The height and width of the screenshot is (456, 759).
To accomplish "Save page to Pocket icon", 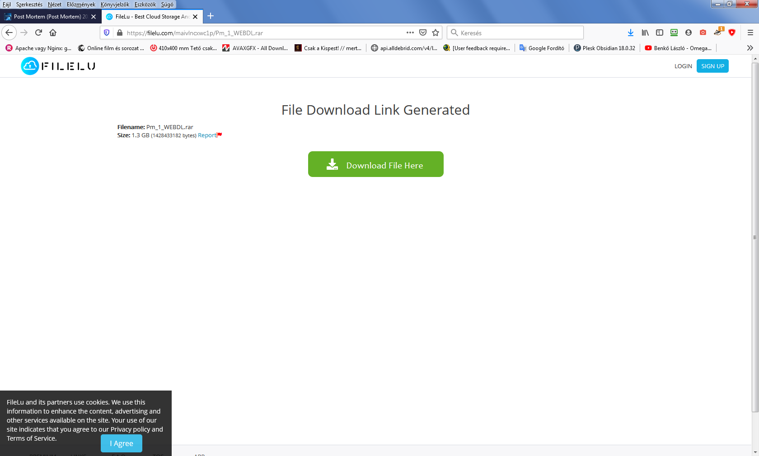I will (x=423, y=33).
